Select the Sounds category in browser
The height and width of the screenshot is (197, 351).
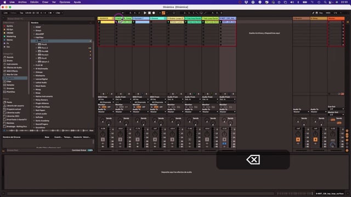(10, 57)
